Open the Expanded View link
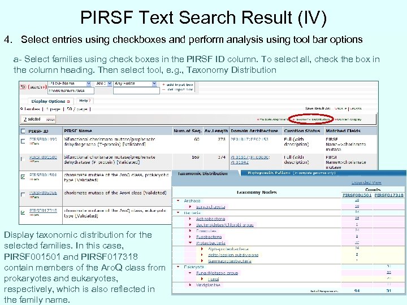 [366, 182]
